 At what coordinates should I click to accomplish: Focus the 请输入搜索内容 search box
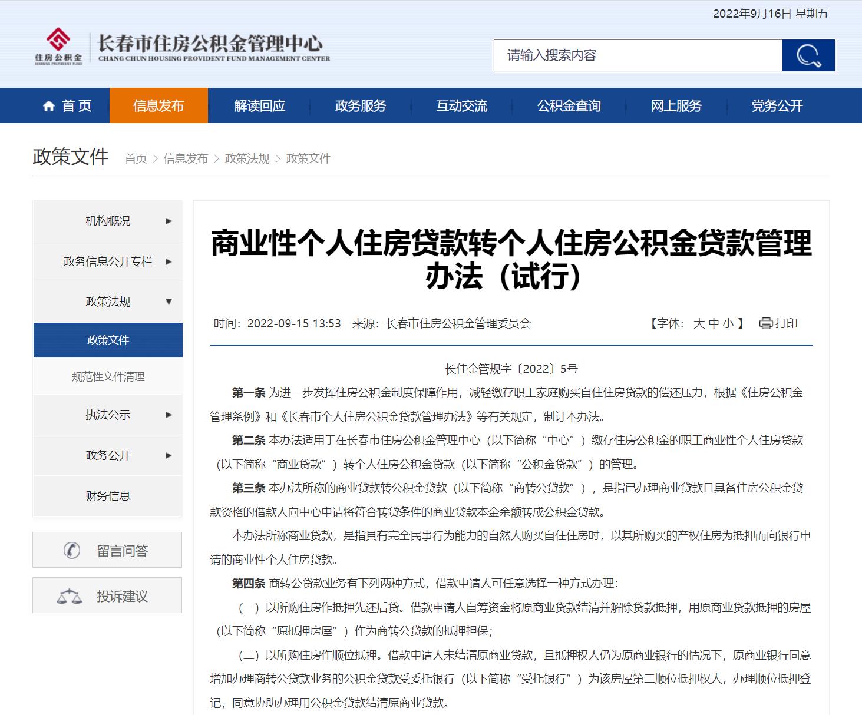(638, 55)
